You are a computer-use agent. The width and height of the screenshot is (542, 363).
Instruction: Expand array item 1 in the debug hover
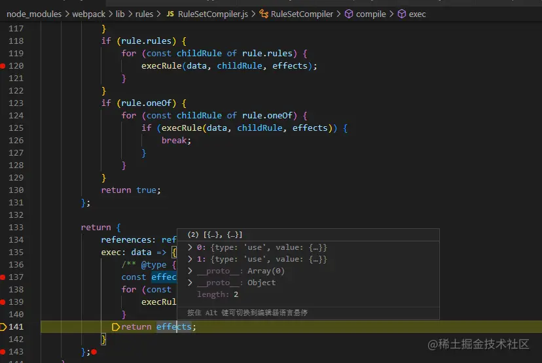[x=190, y=259]
